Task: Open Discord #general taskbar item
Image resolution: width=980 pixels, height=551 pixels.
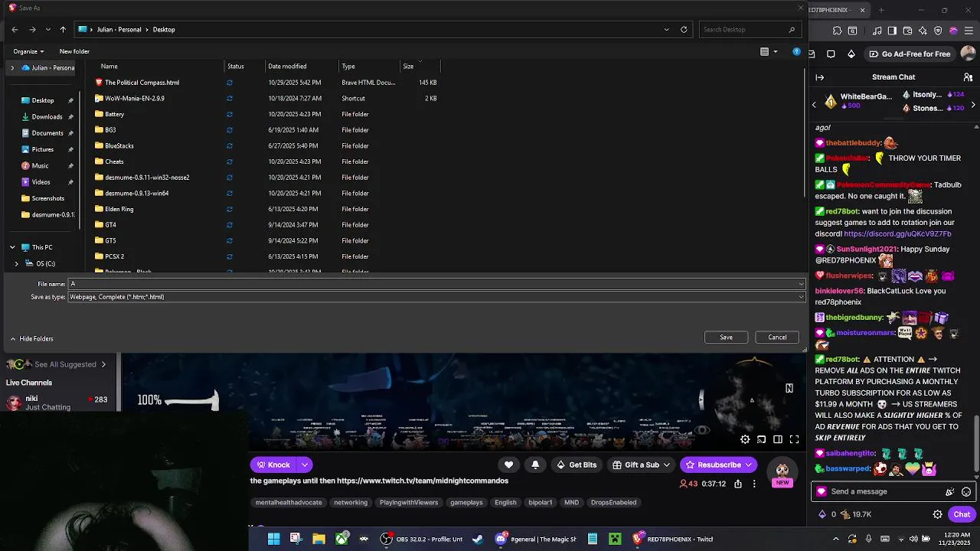Action: pos(536,539)
